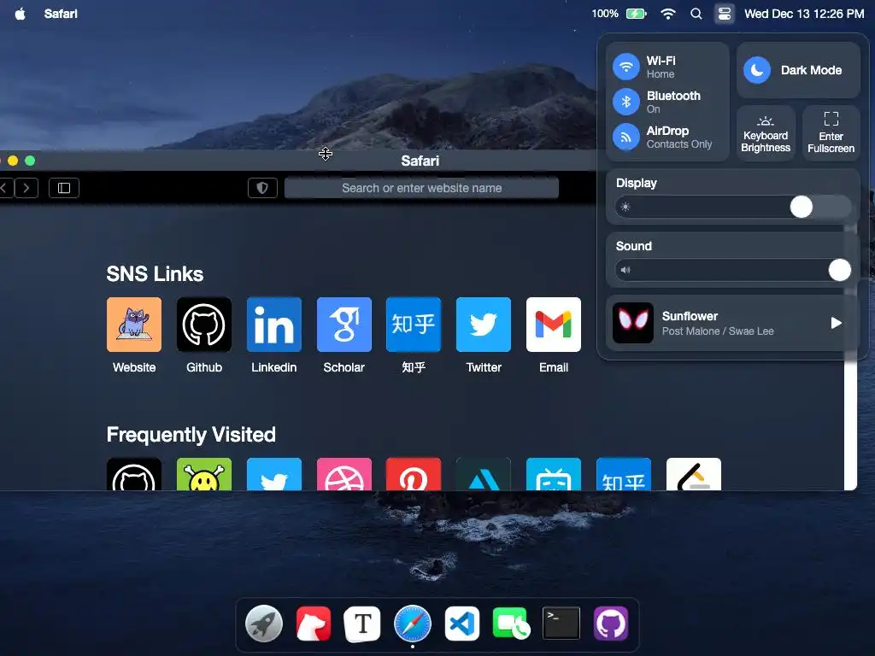Click the Safari privacy shield icon
The image size is (875, 656).
[x=262, y=188]
